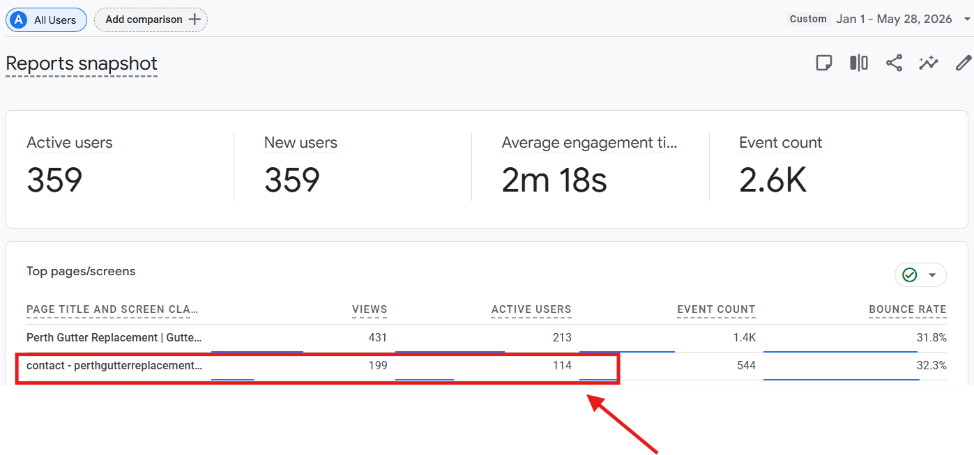Viewport: 974px width, 455px height.
Task: Click the active users value 114
Action: [x=562, y=366]
